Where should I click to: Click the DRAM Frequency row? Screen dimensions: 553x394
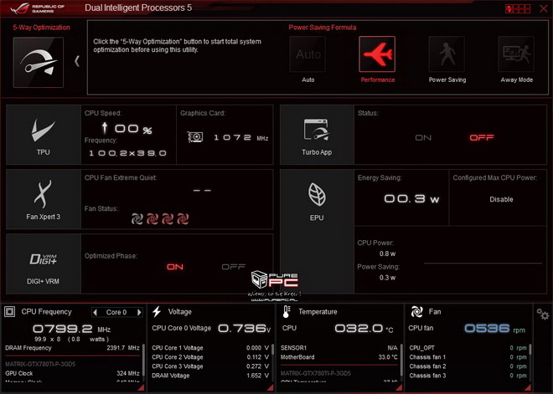(x=72, y=348)
